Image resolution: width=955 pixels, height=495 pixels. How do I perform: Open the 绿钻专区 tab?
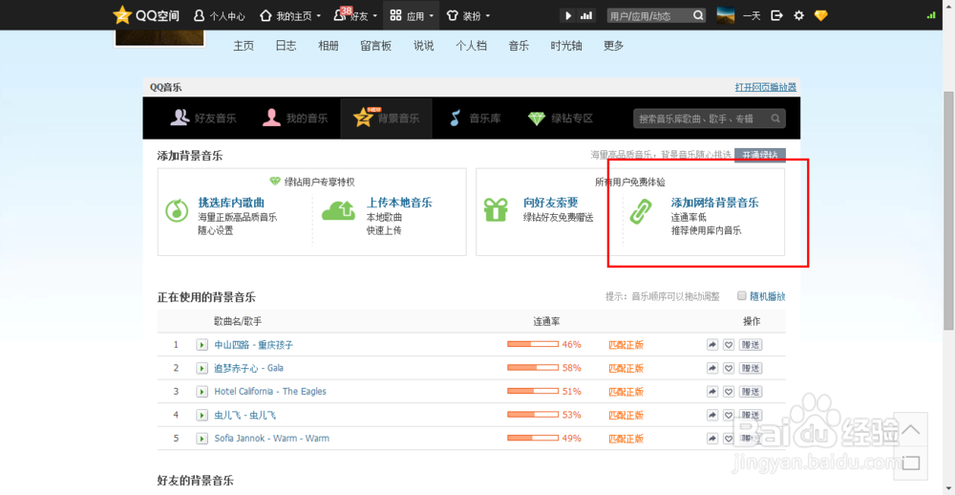[x=561, y=118]
